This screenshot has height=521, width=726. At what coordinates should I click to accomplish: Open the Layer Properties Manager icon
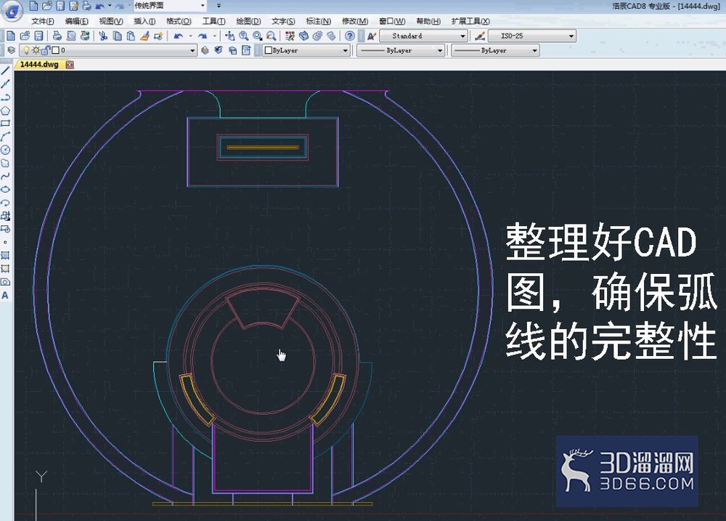[x=11, y=50]
